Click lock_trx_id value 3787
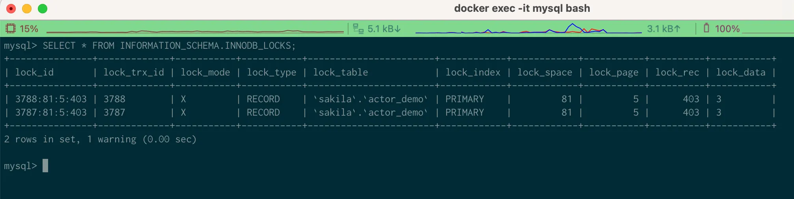 pyautogui.click(x=114, y=112)
